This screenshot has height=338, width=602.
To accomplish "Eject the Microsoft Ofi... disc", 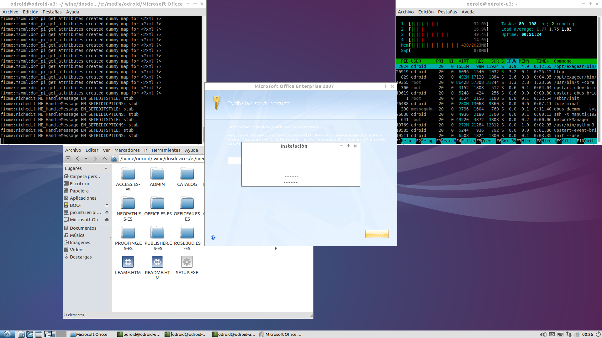I will point(107,220).
